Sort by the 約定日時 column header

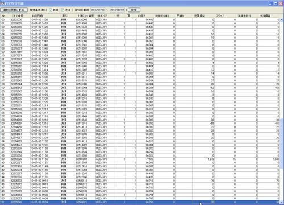[37, 16]
